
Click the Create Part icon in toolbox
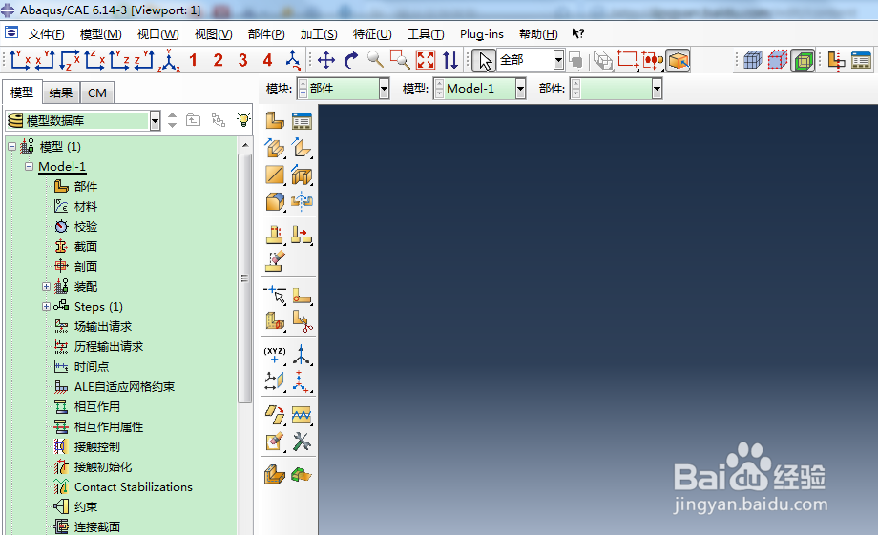click(x=275, y=121)
